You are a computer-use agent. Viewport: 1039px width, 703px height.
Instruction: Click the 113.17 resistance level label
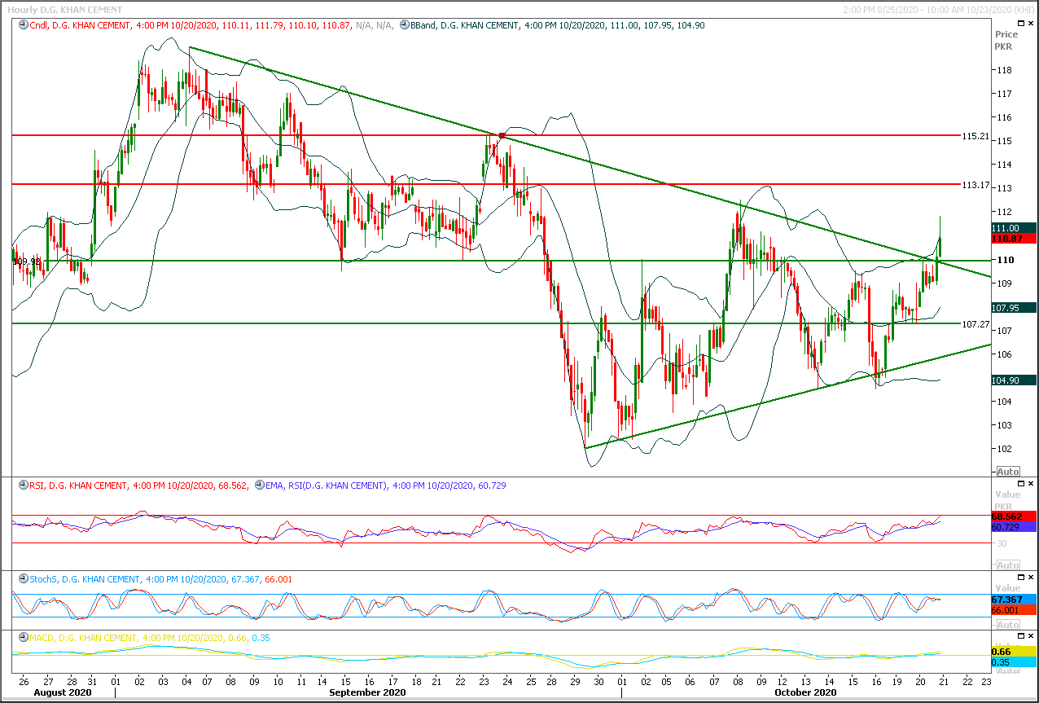coord(975,185)
